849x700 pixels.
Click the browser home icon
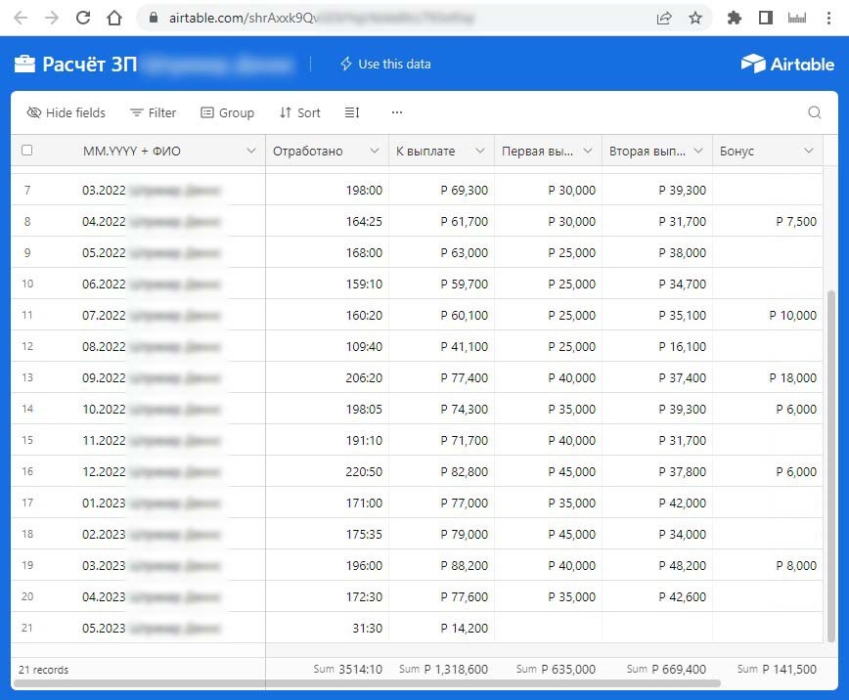pyautogui.click(x=112, y=17)
